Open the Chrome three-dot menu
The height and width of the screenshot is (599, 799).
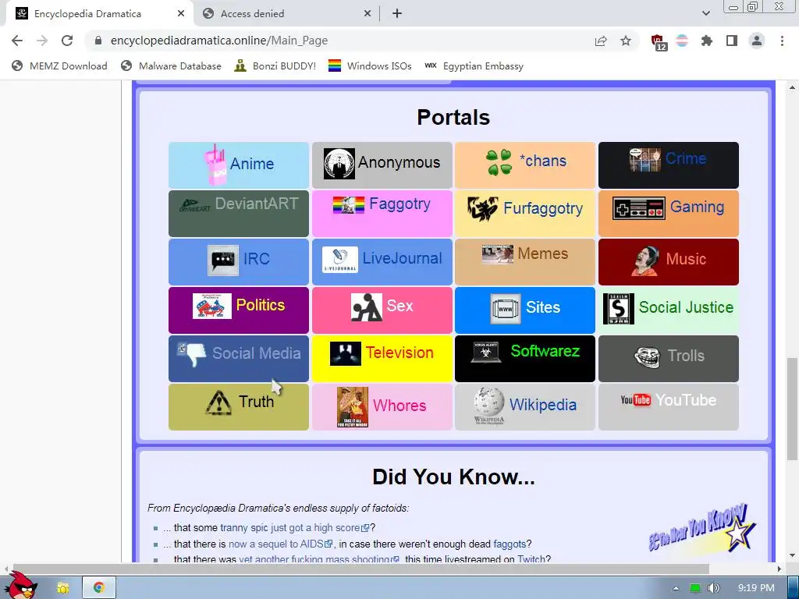(x=782, y=41)
